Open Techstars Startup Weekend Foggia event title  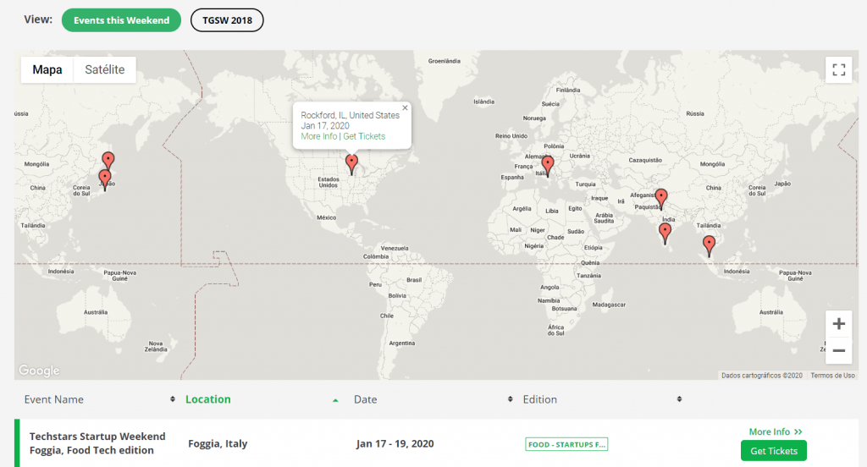click(97, 443)
